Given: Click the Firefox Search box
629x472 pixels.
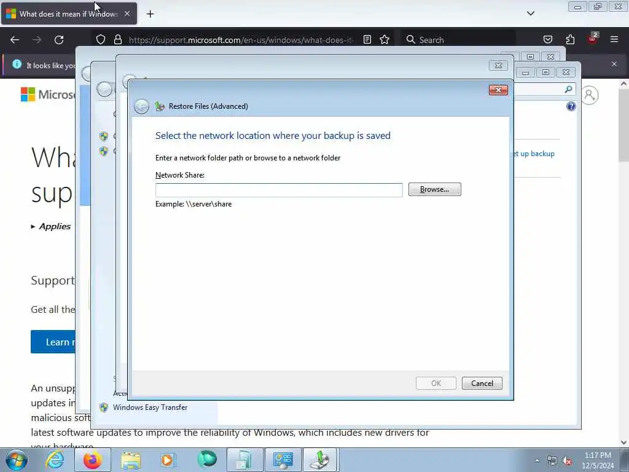Looking at the screenshot, I should click(458, 40).
